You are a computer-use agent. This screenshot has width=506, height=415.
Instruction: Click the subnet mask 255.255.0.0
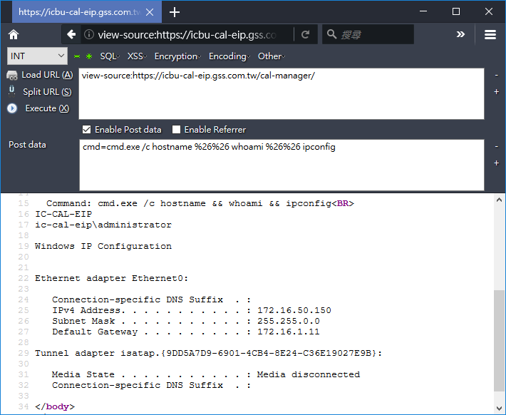click(x=289, y=321)
